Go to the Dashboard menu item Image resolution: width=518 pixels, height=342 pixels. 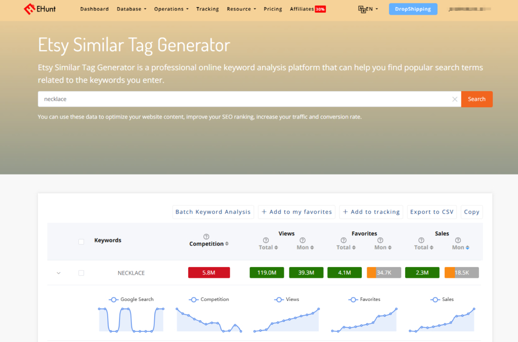(95, 9)
